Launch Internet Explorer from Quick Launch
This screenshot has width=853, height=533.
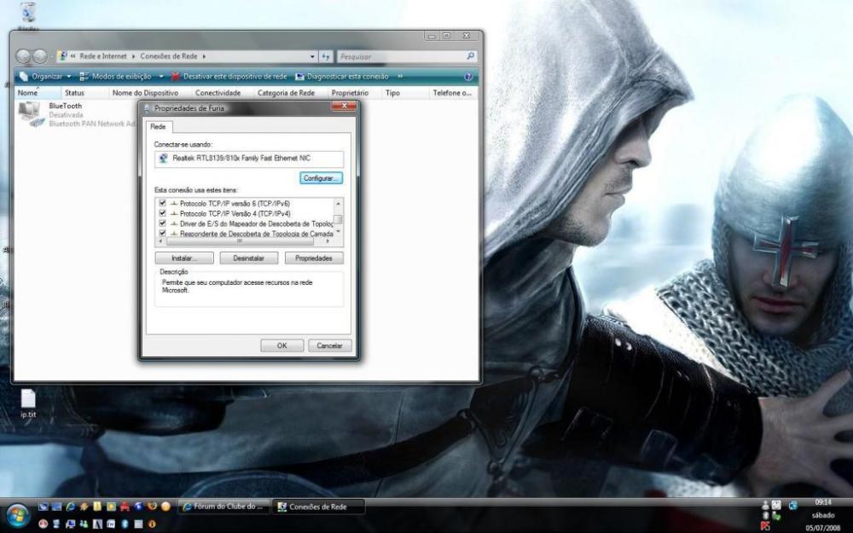(71, 507)
